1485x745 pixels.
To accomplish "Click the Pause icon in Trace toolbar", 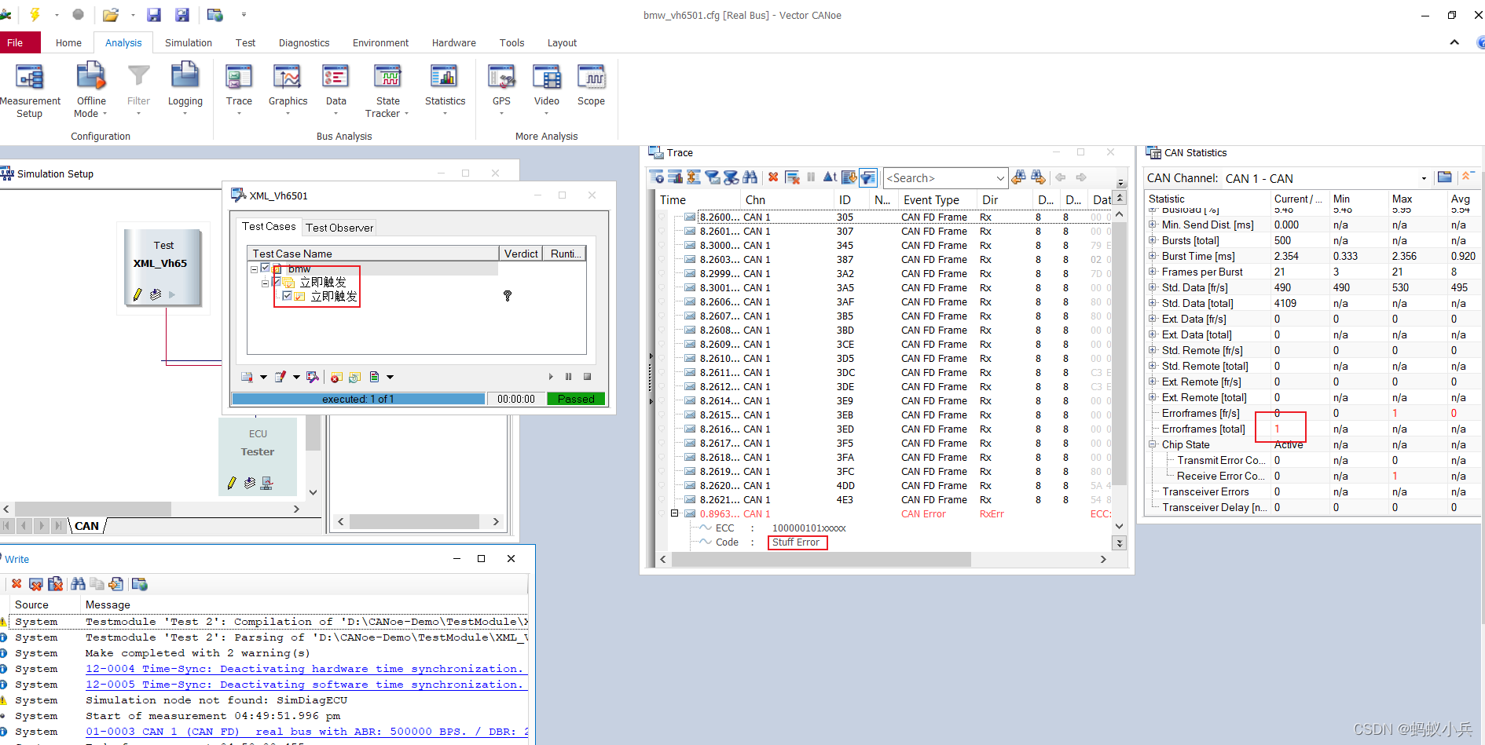I will pos(811,177).
